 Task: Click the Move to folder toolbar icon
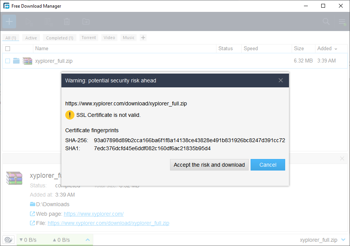pos(86,22)
